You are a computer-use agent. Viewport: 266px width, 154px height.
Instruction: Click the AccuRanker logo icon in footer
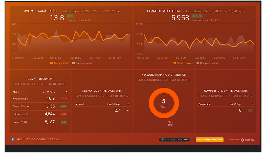(13, 139)
